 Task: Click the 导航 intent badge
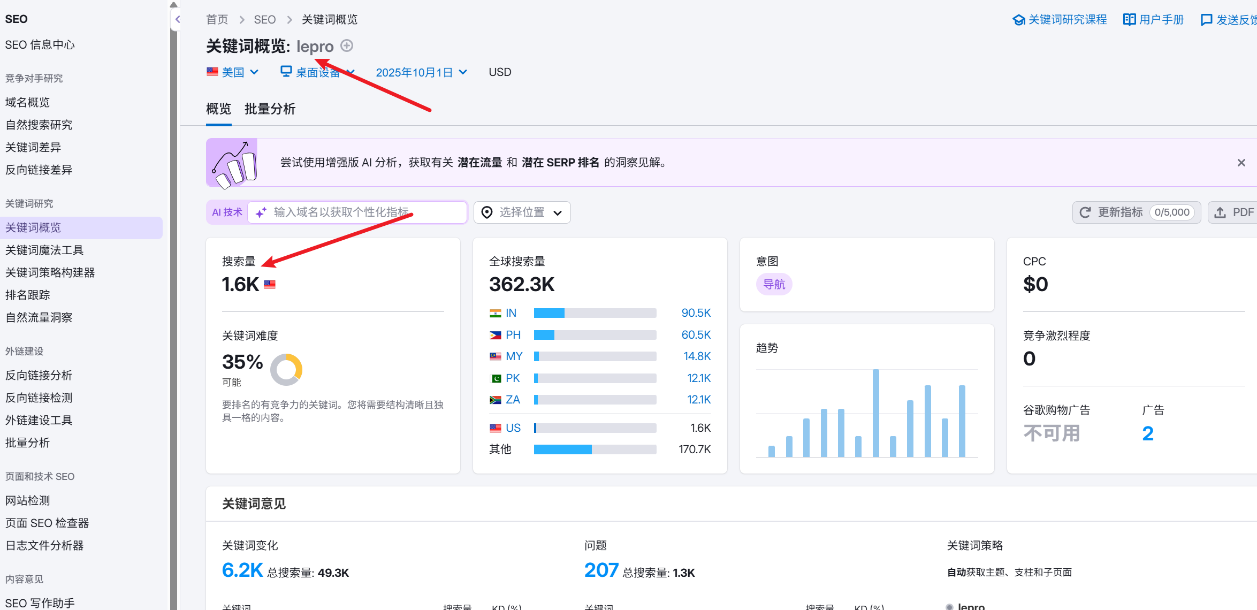tap(774, 284)
